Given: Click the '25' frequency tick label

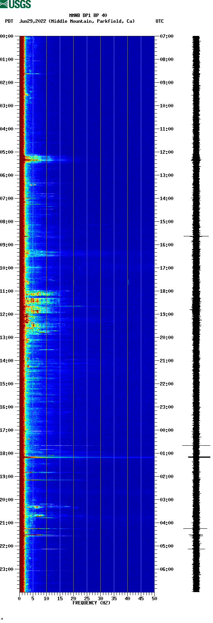Looking at the screenshot, I should coord(87,599).
